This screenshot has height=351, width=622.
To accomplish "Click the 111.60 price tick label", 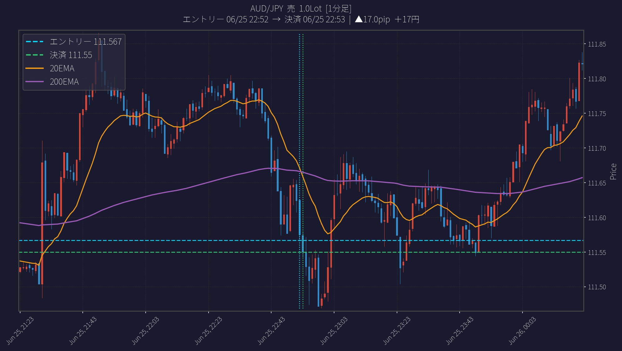I will point(597,218).
